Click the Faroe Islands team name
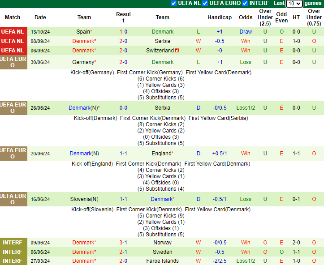This screenshot has width=324, height=265. point(162,261)
